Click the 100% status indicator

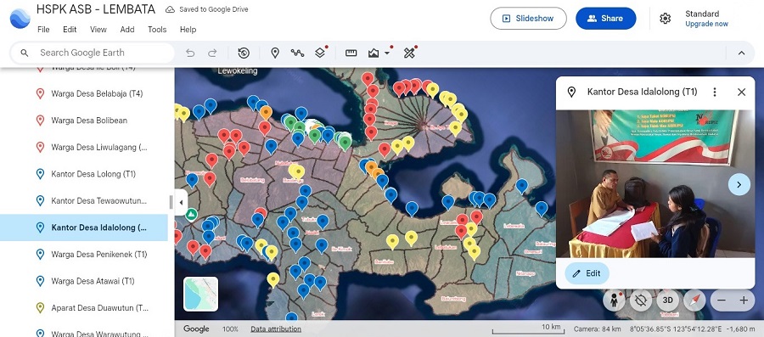(x=230, y=329)
